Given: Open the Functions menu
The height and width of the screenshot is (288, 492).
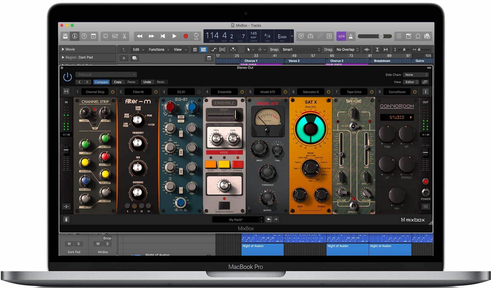Looking at the screenshot, I should coord(159,50).
